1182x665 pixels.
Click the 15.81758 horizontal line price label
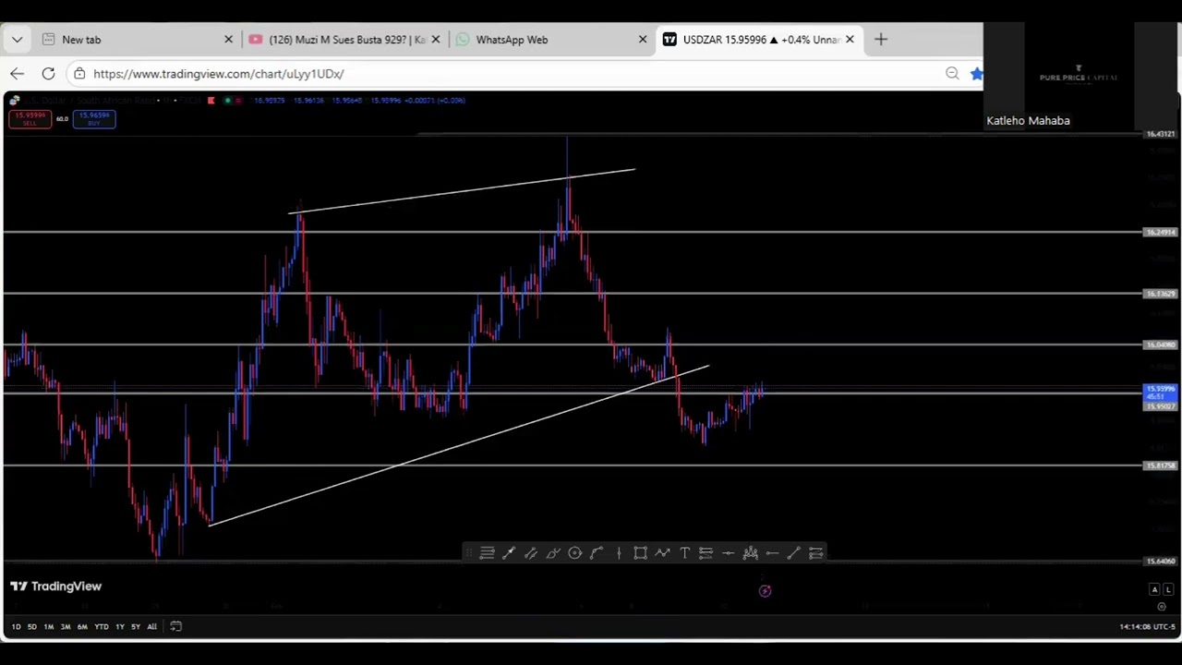click(1161, 465)
